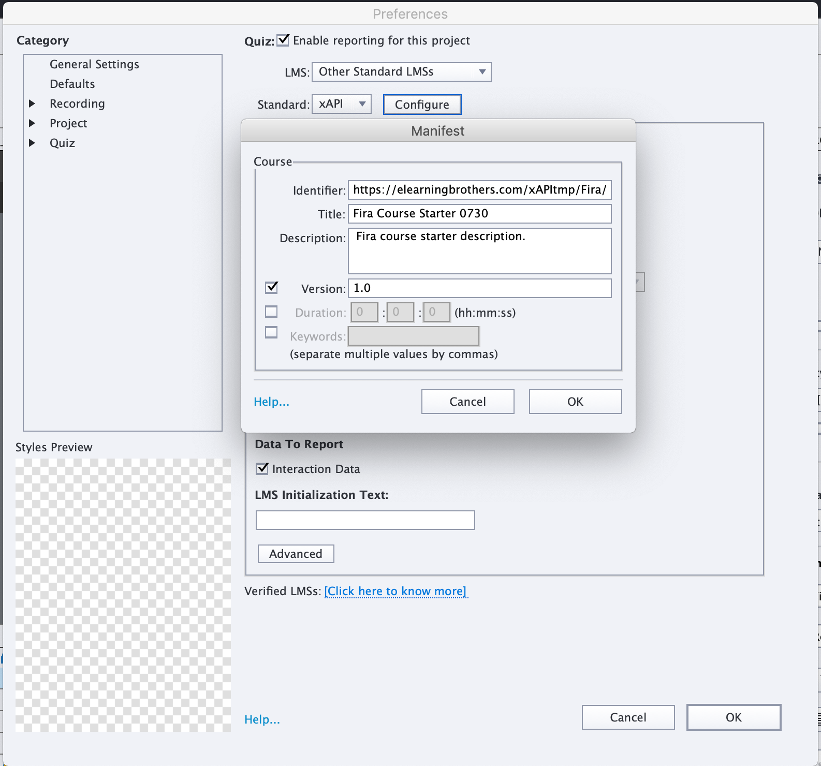
Task: Open Verified LMSs know more link
Action: point(395,591)
